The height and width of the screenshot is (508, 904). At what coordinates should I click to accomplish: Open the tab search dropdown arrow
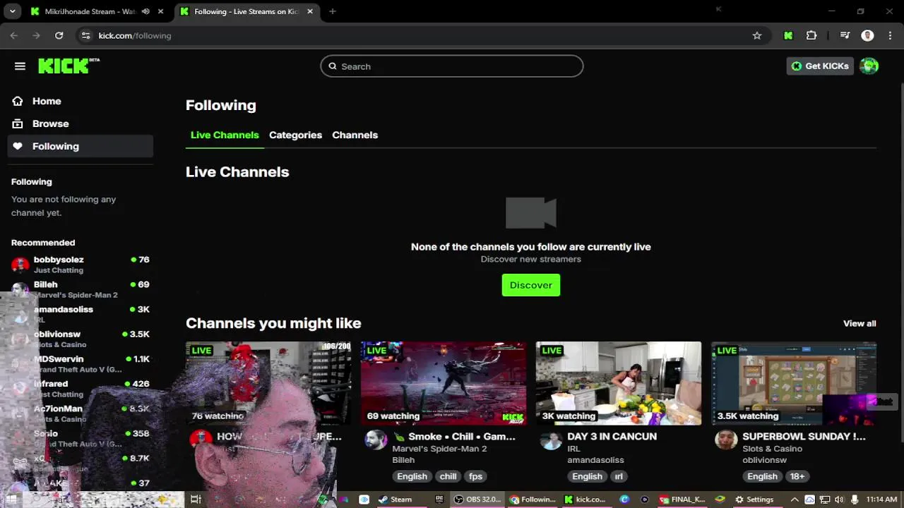[x=12, y=11]
